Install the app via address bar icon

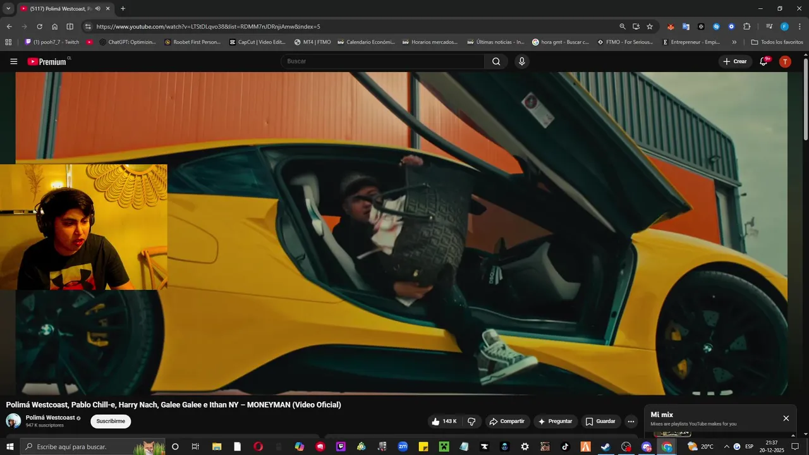pyautogui.click(x=636, y=27)
